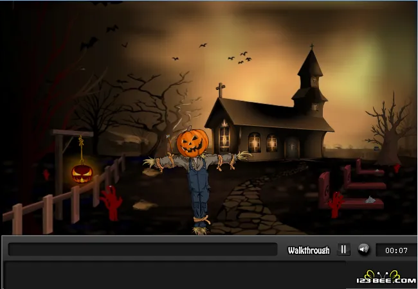Click the flock of bats above the church
The image size is (418, 289).
pos(239,58)
